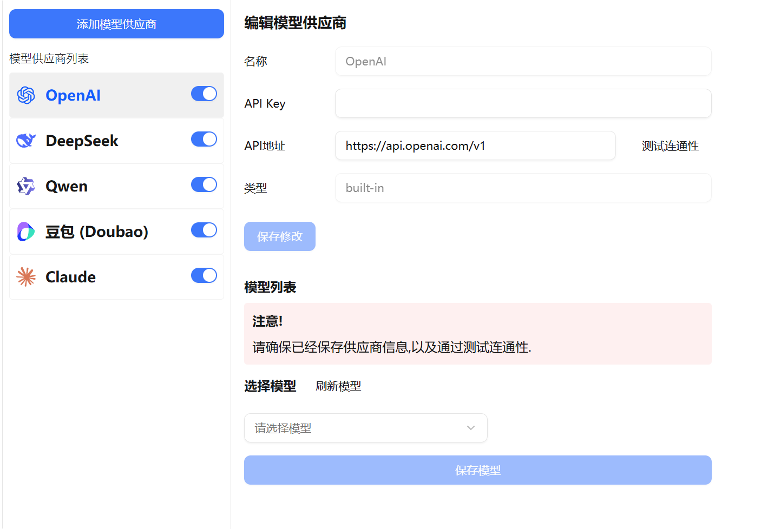Click the chevron arrow in model selector

pos(470,428)
